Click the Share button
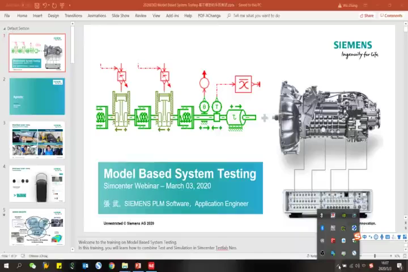408x272 pixels. coord(367,16)
